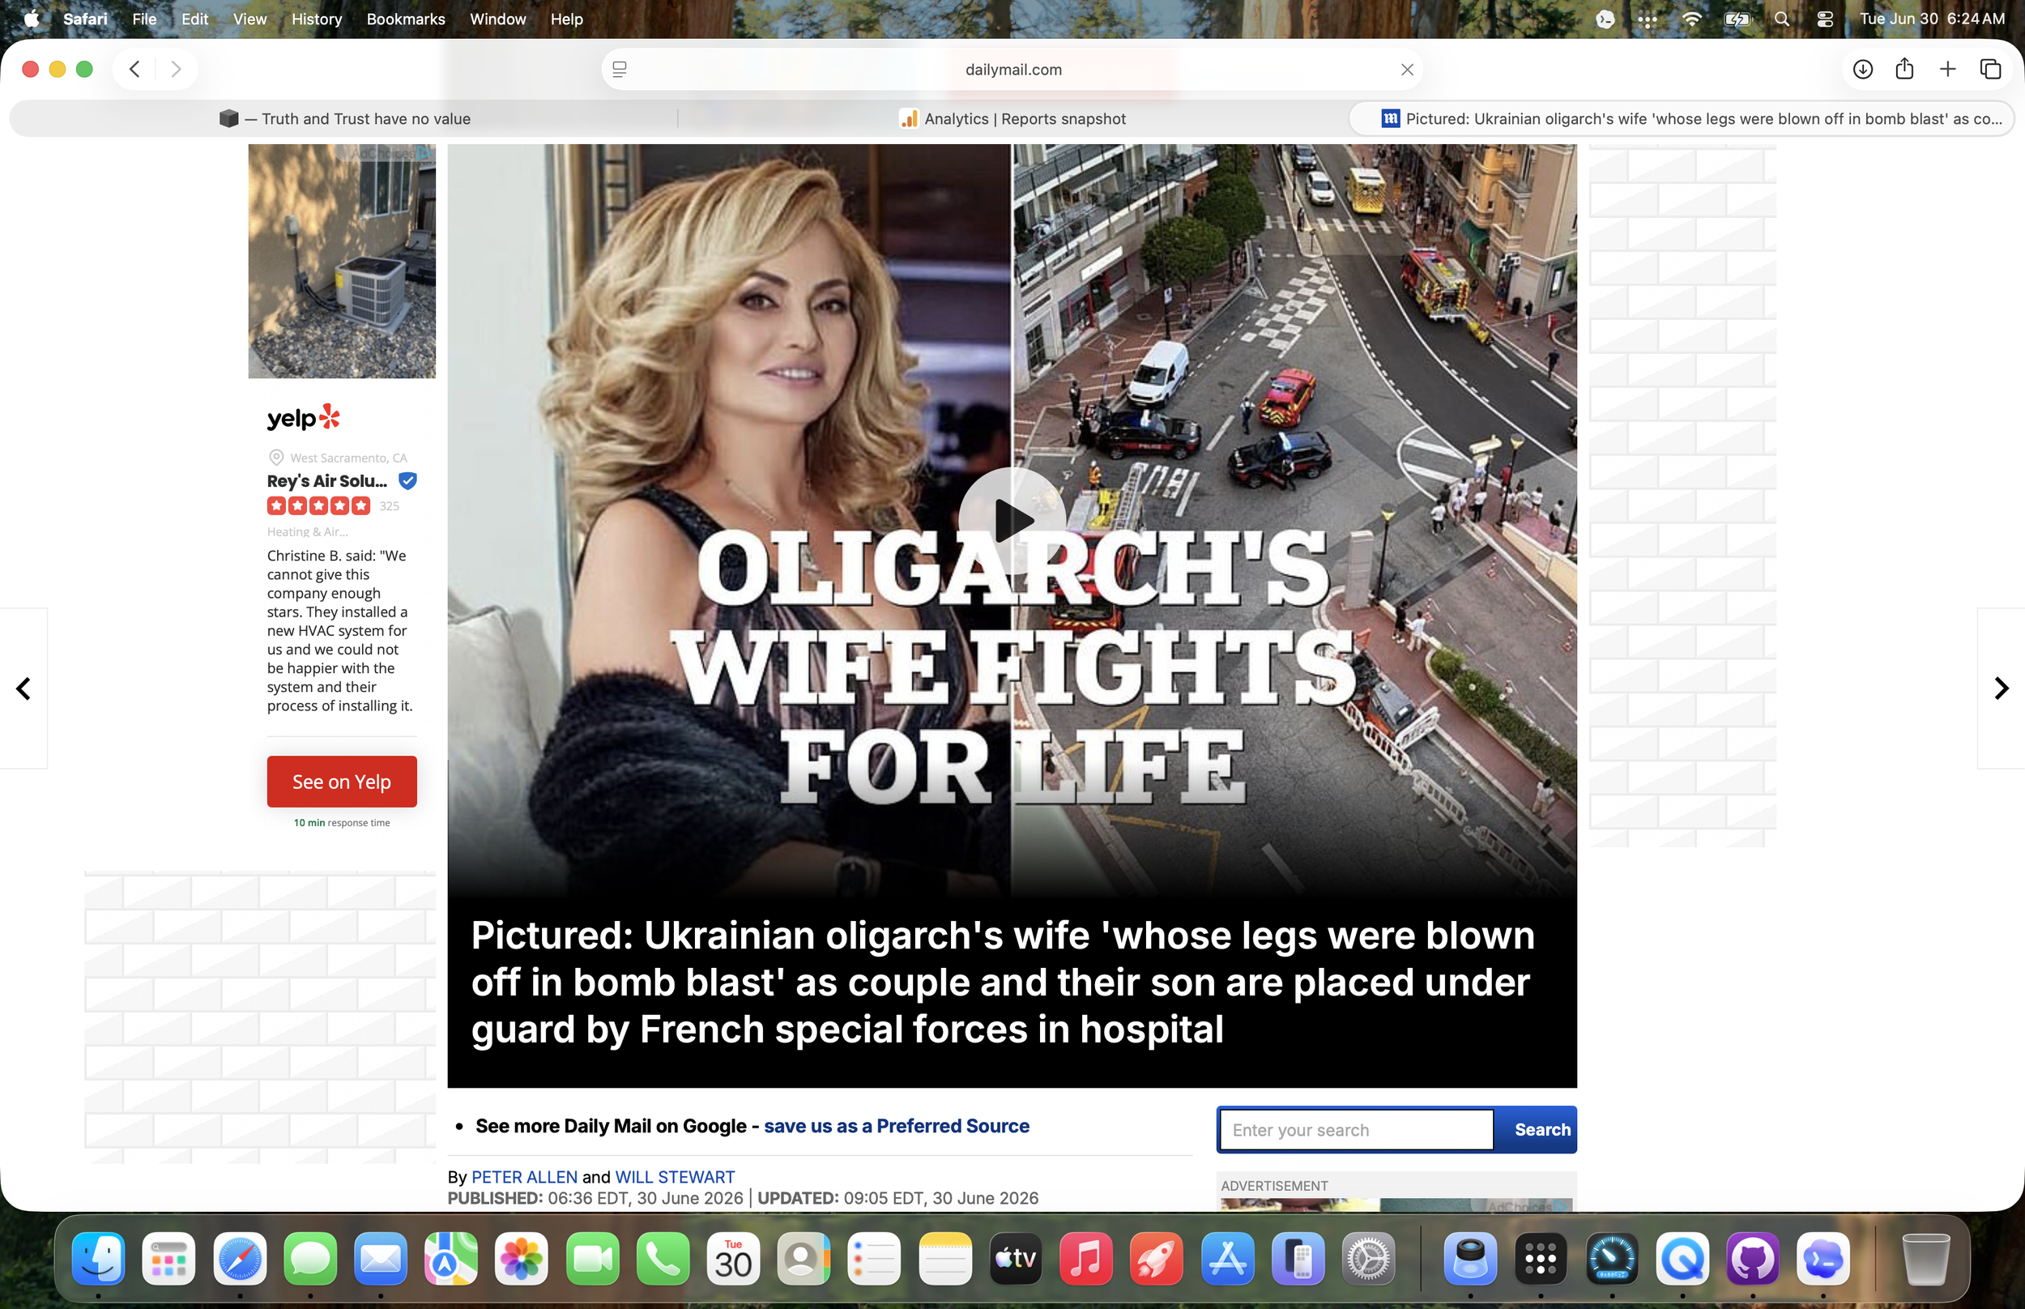2025x1309 pixels.
Task: Open author link WILL STEWART
Action: pyautogui.click(x=675, y=1177)
